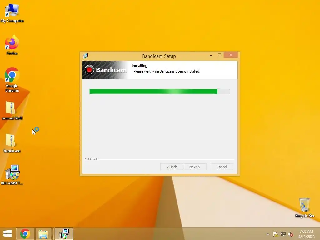The width and height of the screenshot is (320, 240).
Task: Select the BDCAMSET installer desktop icon
Action: [12, 175]
